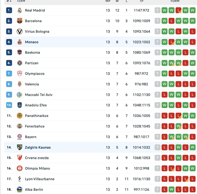The height and width of the screenshot is (194, 197).
Task: Click Real Madrid's only loss form badge
Action: [178, 10]
